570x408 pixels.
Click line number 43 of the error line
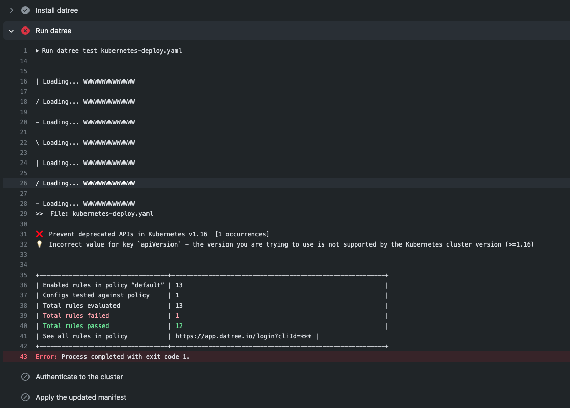pyautogui.click(x=23, y=357)
